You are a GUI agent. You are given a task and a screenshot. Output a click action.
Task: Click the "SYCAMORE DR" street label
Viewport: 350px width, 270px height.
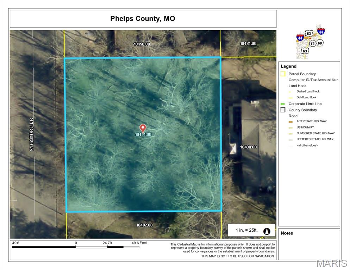pos(31,134)
